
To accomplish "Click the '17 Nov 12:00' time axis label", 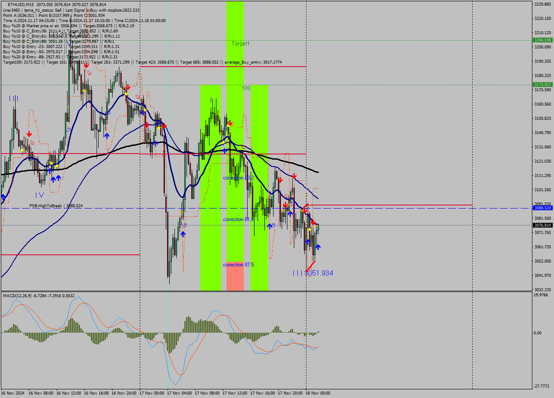I will tap(235, 393).
